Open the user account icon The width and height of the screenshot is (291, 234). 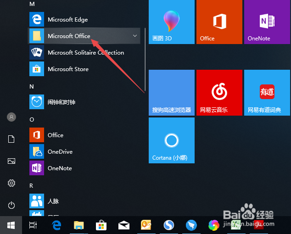[11, 117]
